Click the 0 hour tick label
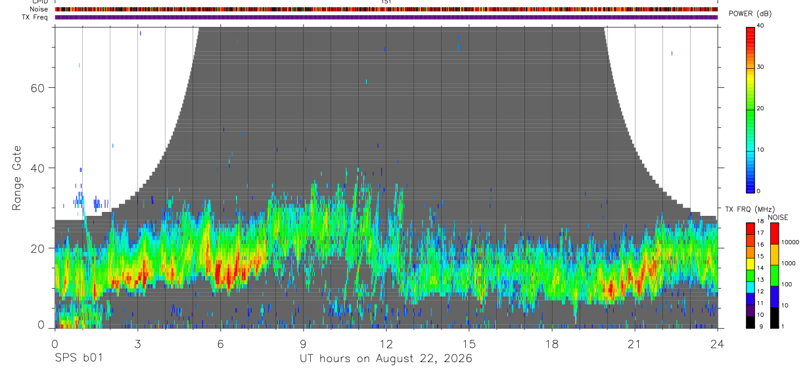Image resolution: width=807 pixels, height=372 pixels. point(55,344)
